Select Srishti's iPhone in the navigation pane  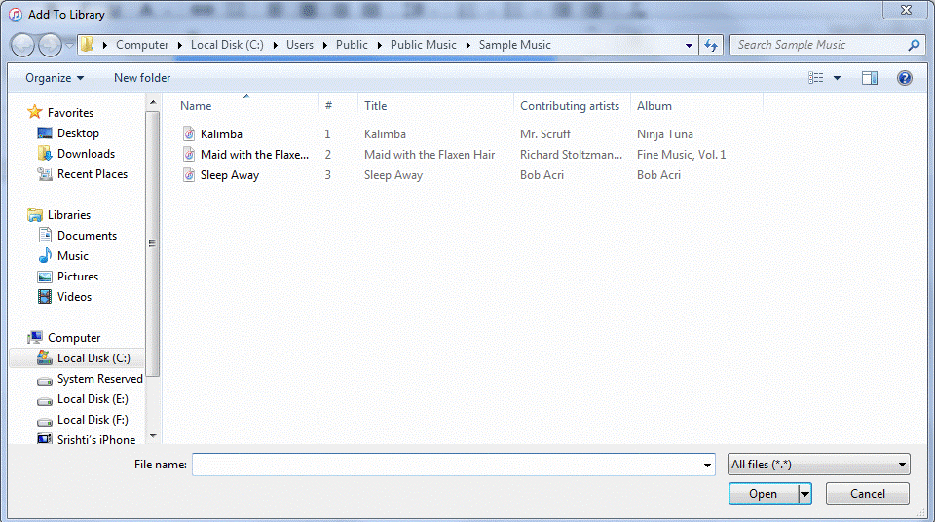click(96, 439)
